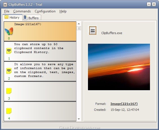
Task: Click the 'Format:' label
Action: pos(101,104)
